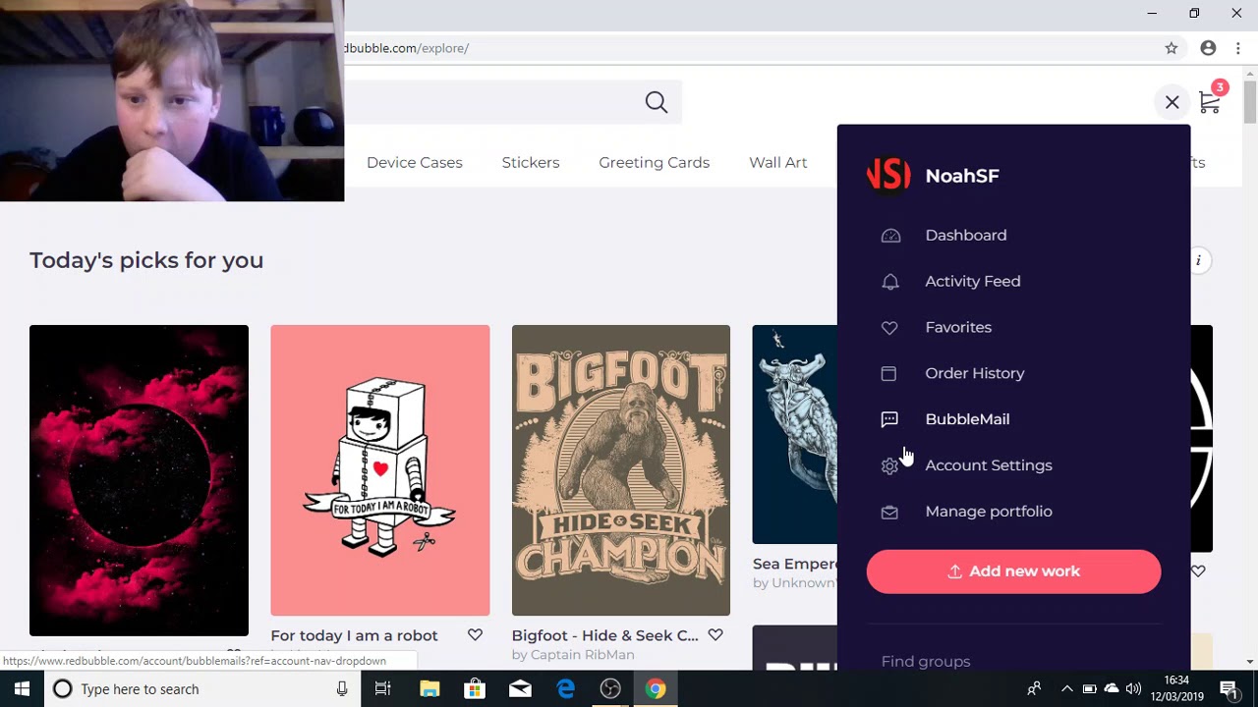Viewport: 1258px width, 707px height.
Task: Open Task View on the taskbar
Action: (382, 689)
